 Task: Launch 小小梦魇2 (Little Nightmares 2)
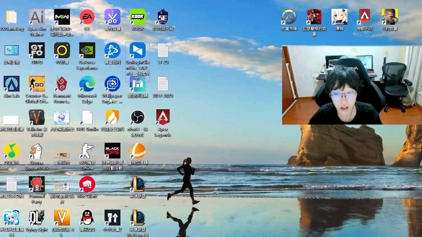(113, 218)
